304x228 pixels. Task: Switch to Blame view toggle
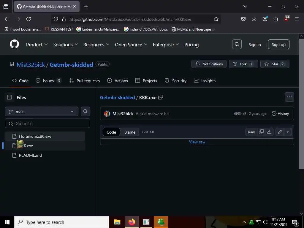coord(130,132)
